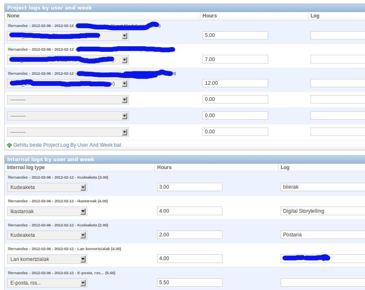Click the hours field showing 5.50

[190, 283]
